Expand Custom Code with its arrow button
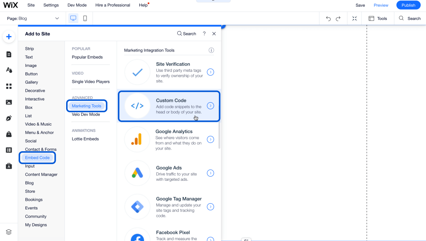Screen dimensions: 426x241 (211, 106)
